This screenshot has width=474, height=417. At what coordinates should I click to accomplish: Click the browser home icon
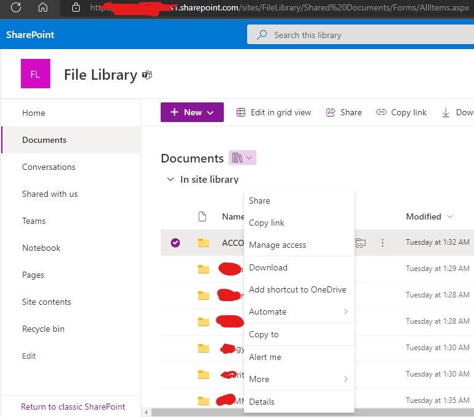43,7
